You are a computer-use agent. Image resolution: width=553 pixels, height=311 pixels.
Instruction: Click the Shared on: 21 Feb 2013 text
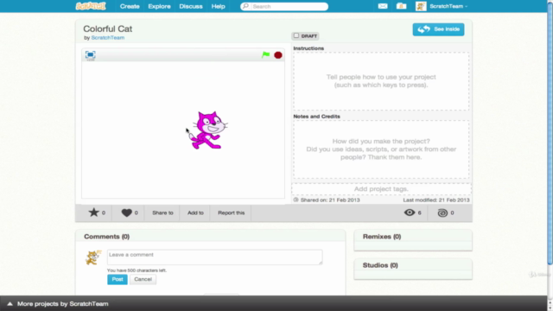pos(330,200)
